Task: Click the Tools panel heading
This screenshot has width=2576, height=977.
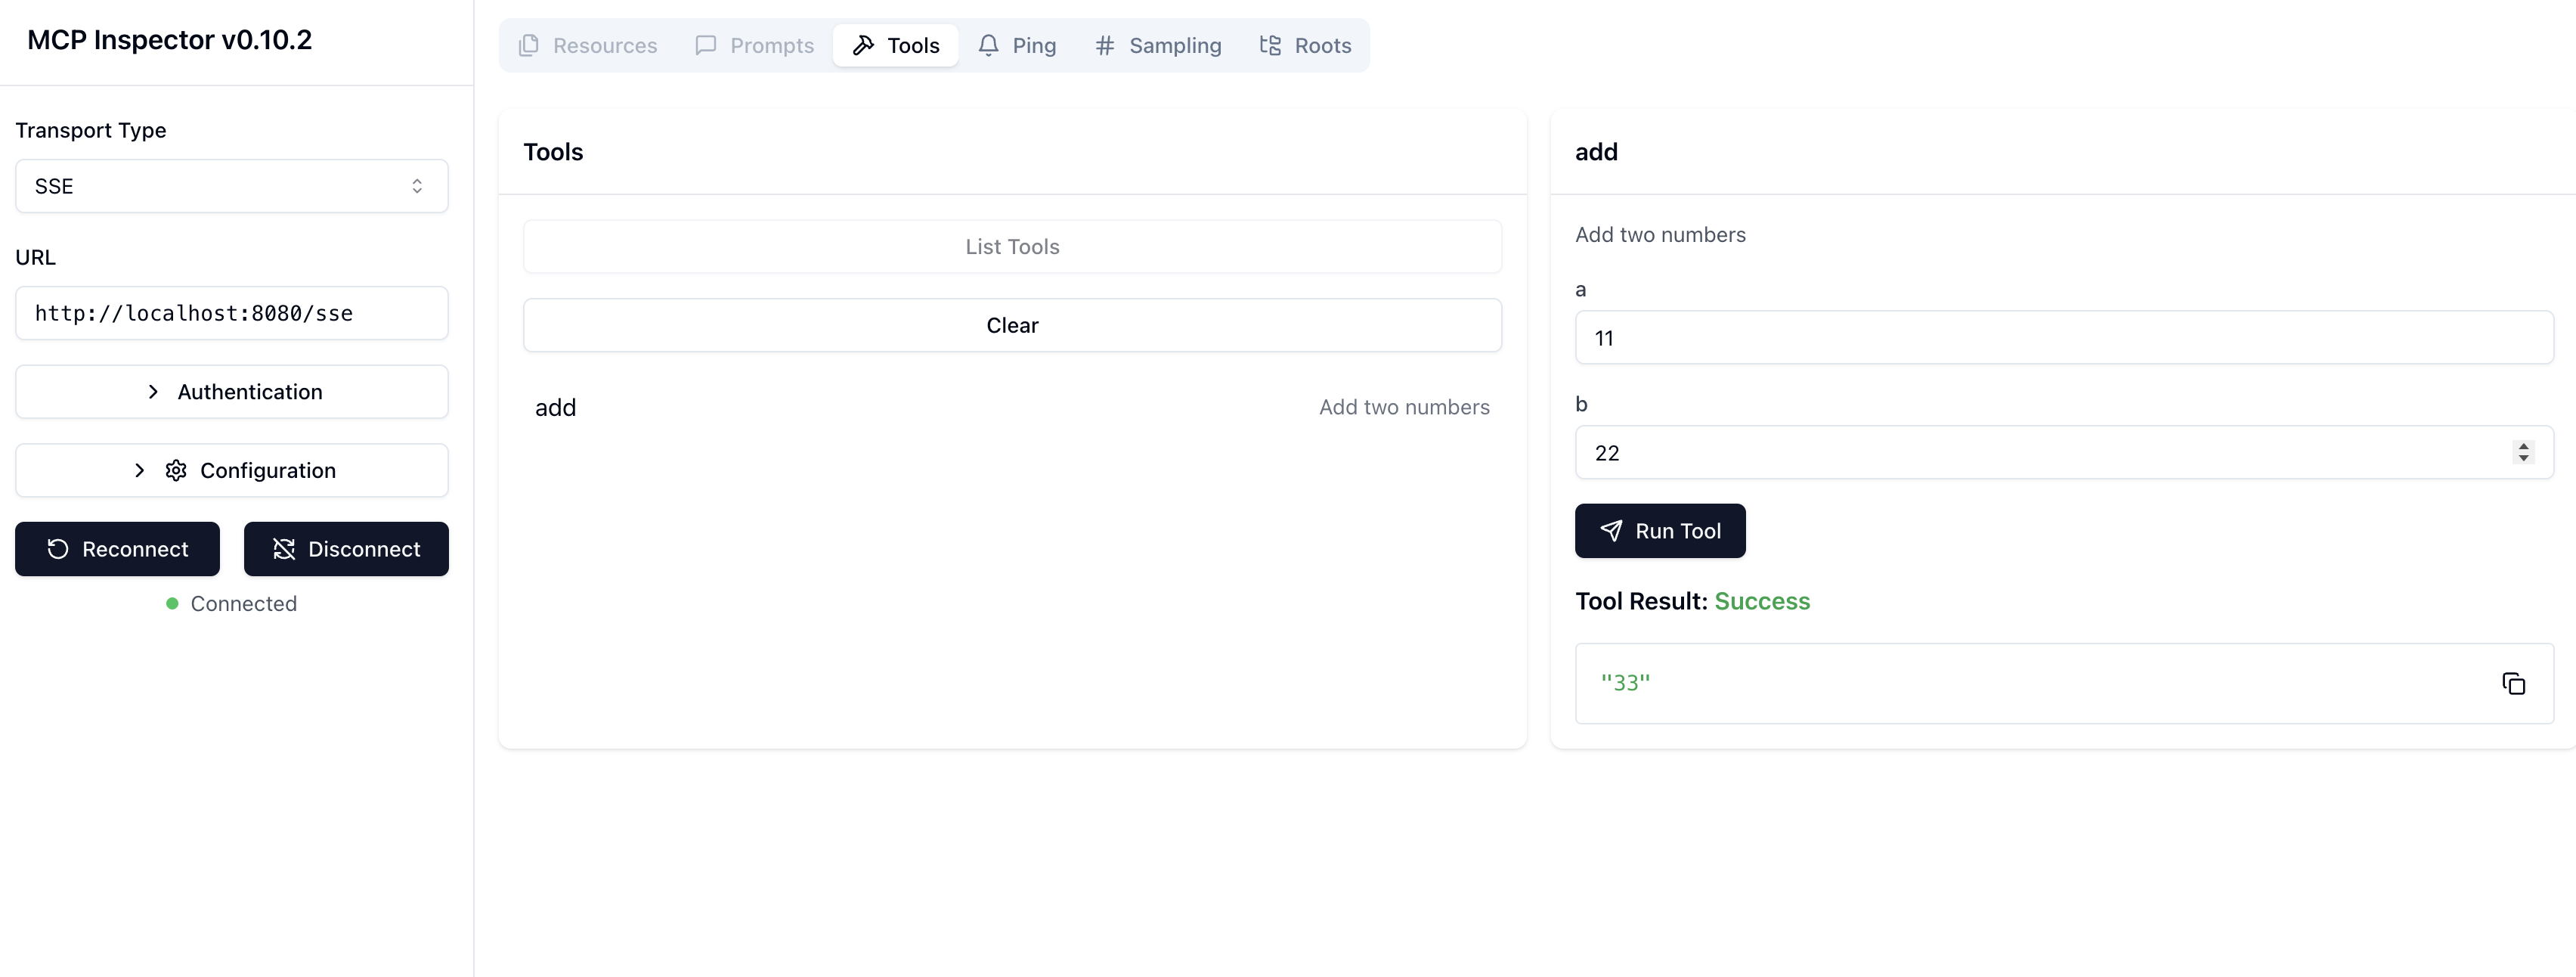Action: click(x=553, y=152)
